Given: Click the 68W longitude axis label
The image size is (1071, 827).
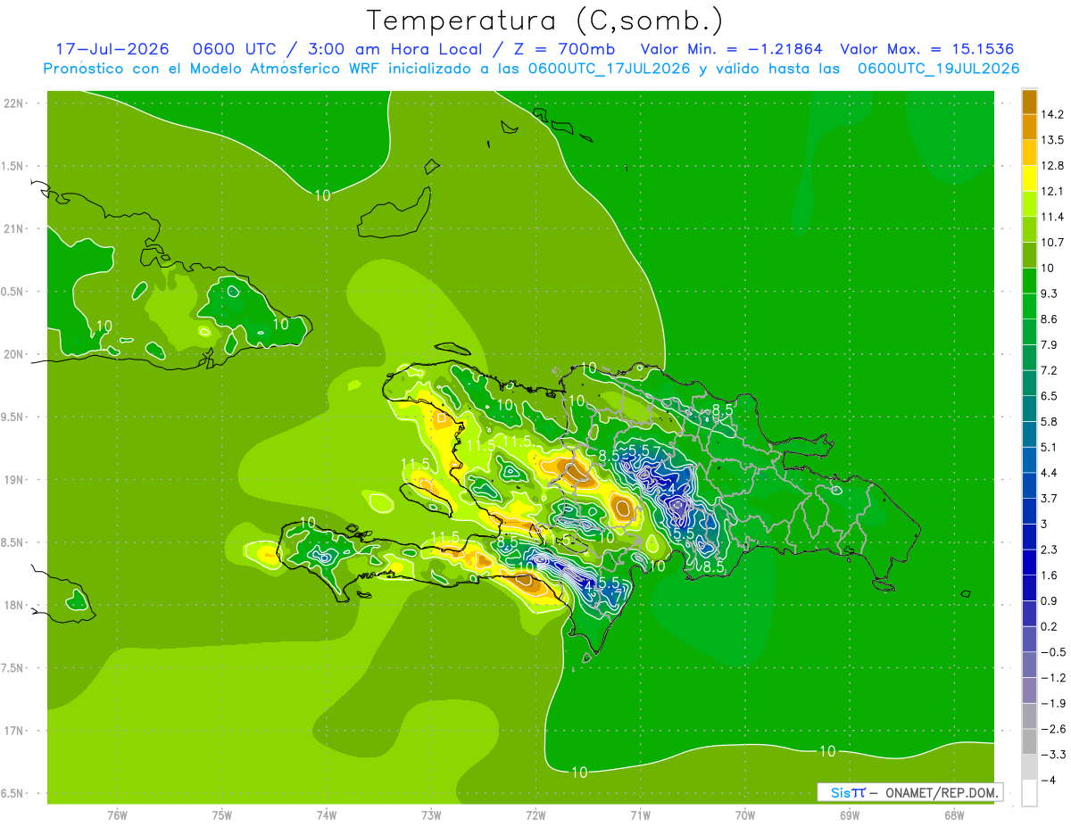Looking at the screenshot, I should pos(954,815).
